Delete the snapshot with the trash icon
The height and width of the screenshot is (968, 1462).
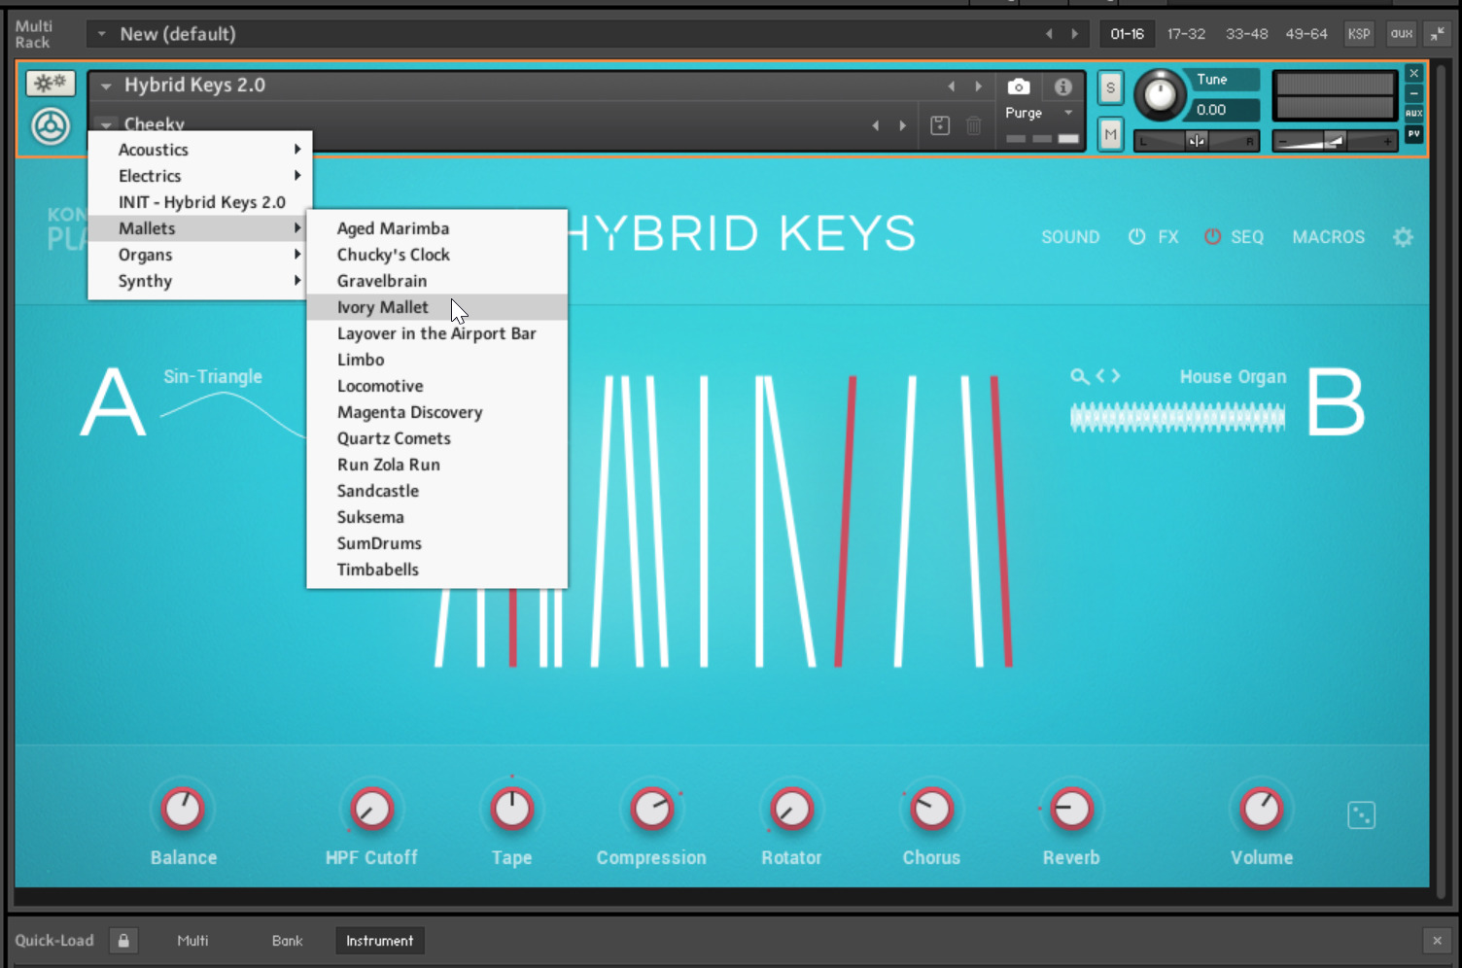973,125
